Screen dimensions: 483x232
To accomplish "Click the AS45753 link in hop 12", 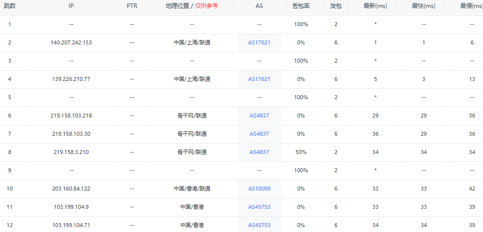I will pos(259,225).
